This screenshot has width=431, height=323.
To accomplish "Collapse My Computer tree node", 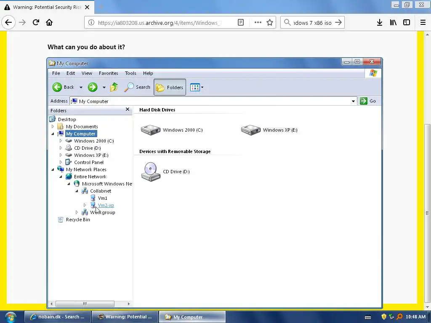I will point(53,134).
